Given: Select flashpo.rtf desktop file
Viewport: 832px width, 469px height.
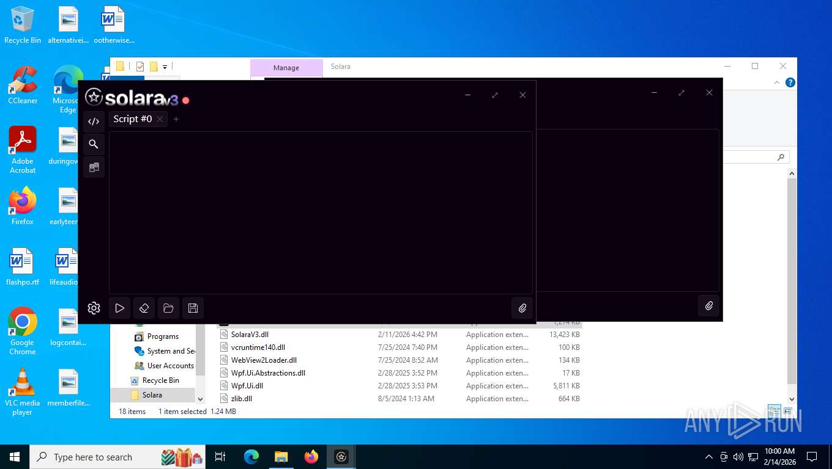Looking at the screenshot, I should (23, 267).
